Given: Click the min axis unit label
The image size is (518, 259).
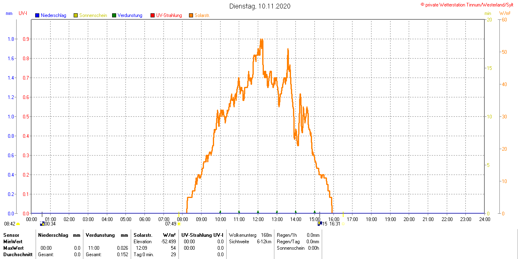Looking at the screenshot, I should coord(488,14).
